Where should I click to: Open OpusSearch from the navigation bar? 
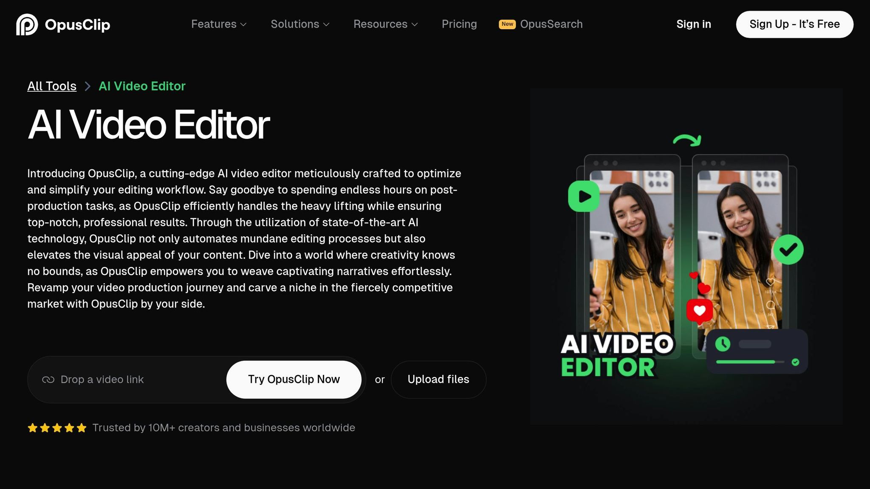(551, 24)
